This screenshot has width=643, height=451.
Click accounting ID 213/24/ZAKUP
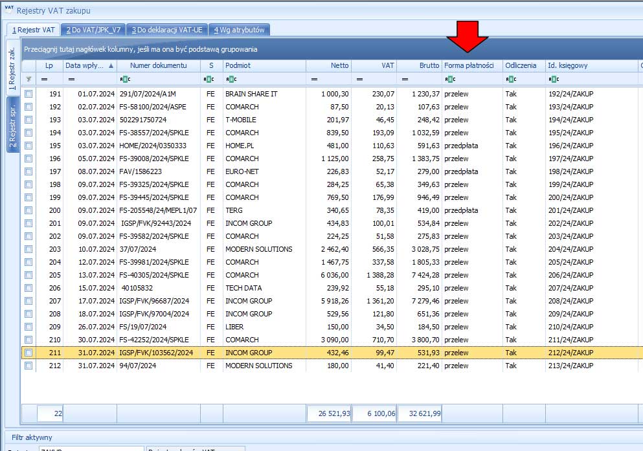pos(571,366)
